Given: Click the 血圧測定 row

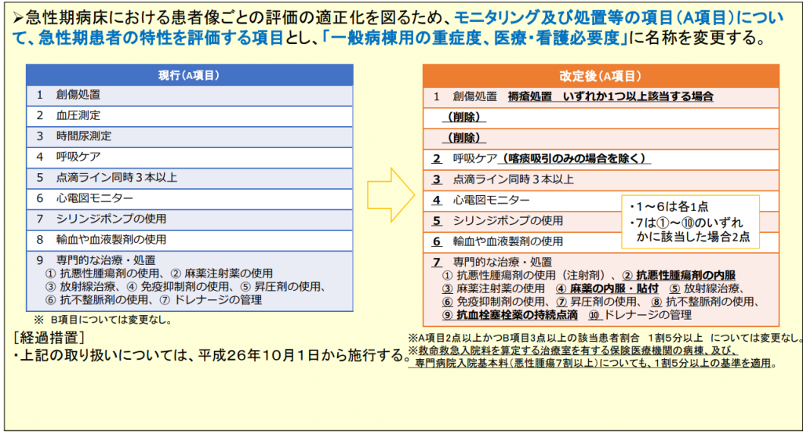Looking at the screenshot, I should coord(190,116).
